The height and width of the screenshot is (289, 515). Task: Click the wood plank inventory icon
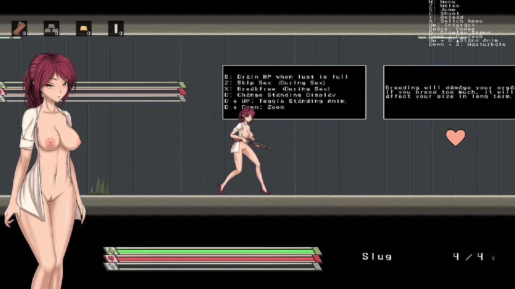(19, 28)
